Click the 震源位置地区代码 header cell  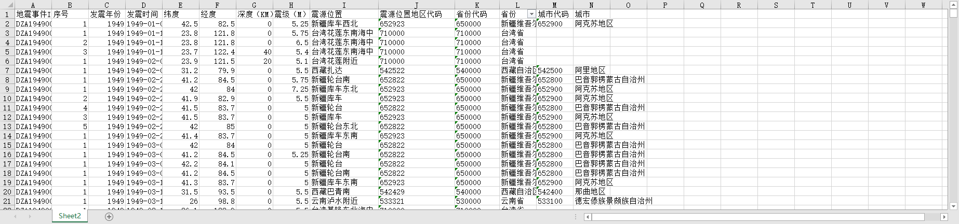(x=417, y=14)
